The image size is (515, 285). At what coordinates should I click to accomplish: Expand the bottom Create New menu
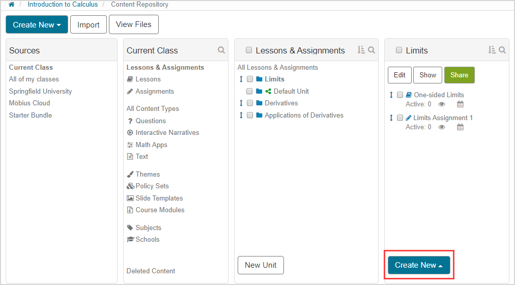click(419, 265)
